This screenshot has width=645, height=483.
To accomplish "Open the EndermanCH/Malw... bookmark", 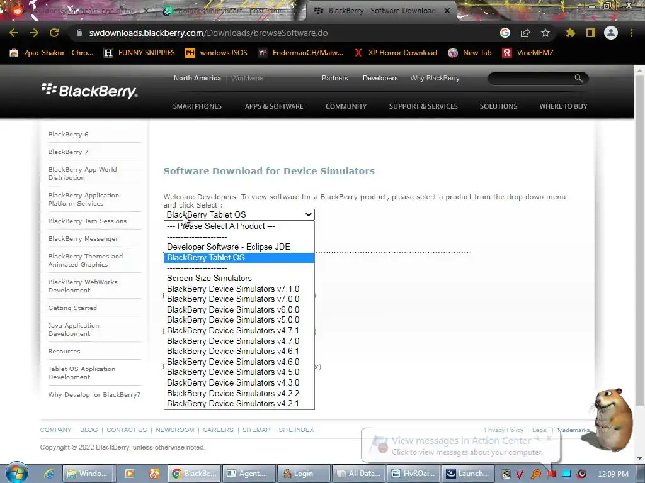I will (300, 53).
